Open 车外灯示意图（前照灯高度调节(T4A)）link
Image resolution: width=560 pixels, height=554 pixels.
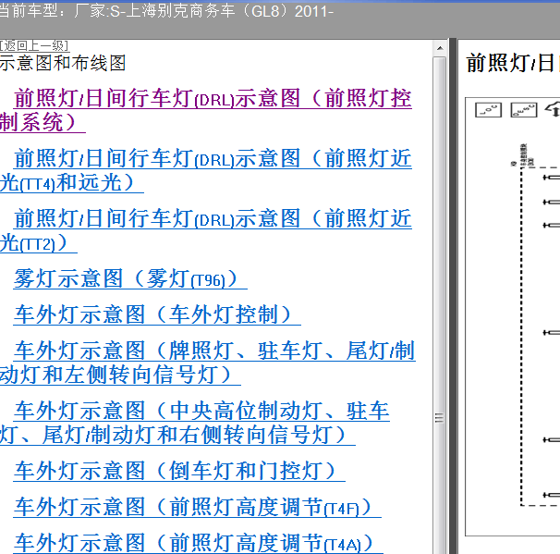198,543
